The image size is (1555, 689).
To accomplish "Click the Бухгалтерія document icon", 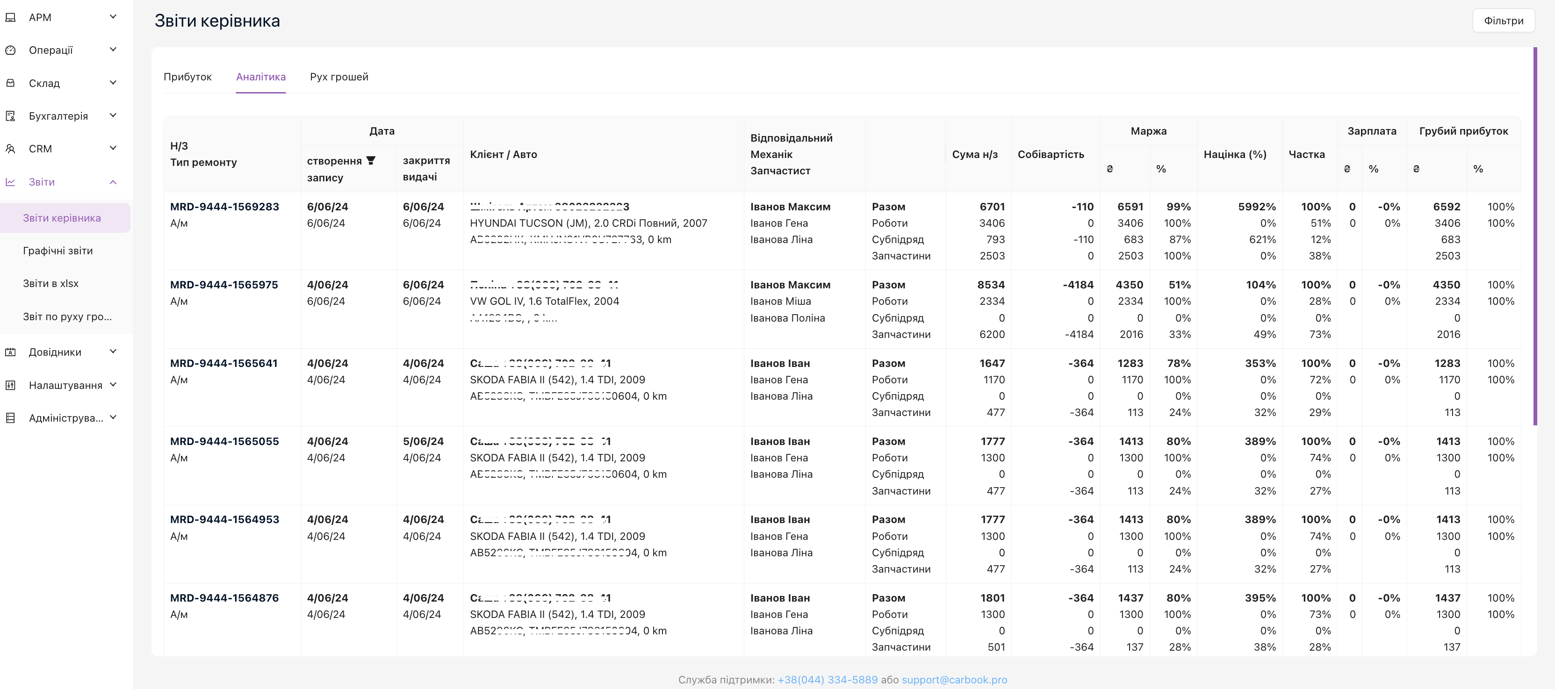I will pos(10,116).
